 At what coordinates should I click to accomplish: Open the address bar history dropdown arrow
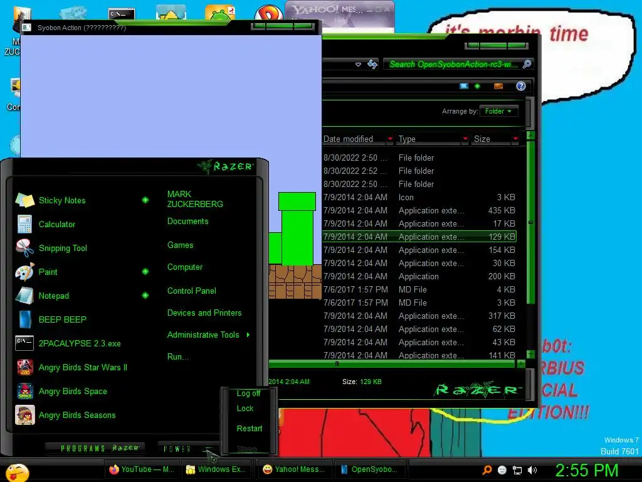(358, 65)
